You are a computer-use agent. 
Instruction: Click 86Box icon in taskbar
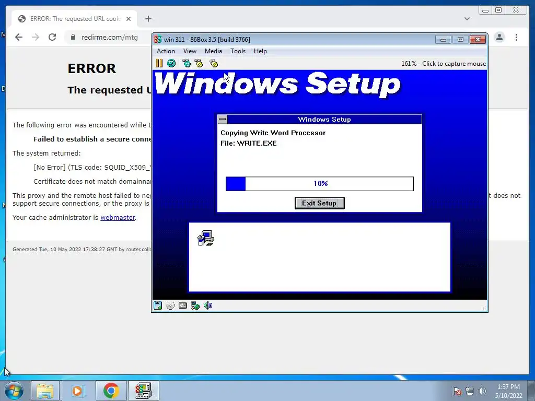tap(143, 391)
